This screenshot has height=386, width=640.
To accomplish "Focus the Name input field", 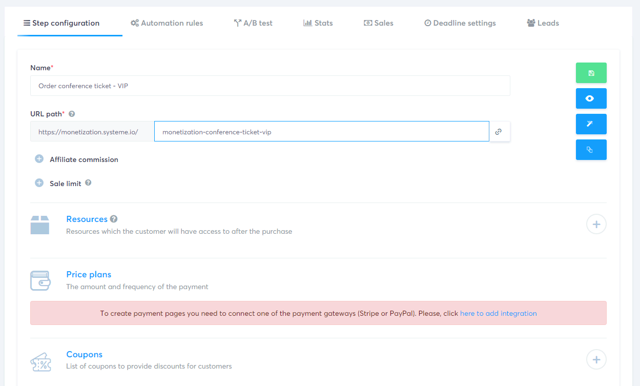I will pyautogui.click(x=270, y=86).
